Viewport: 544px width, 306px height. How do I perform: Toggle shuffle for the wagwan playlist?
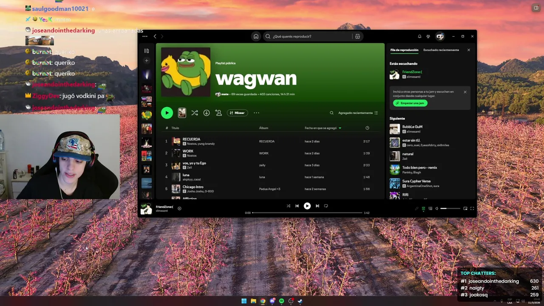coord(194,113)
